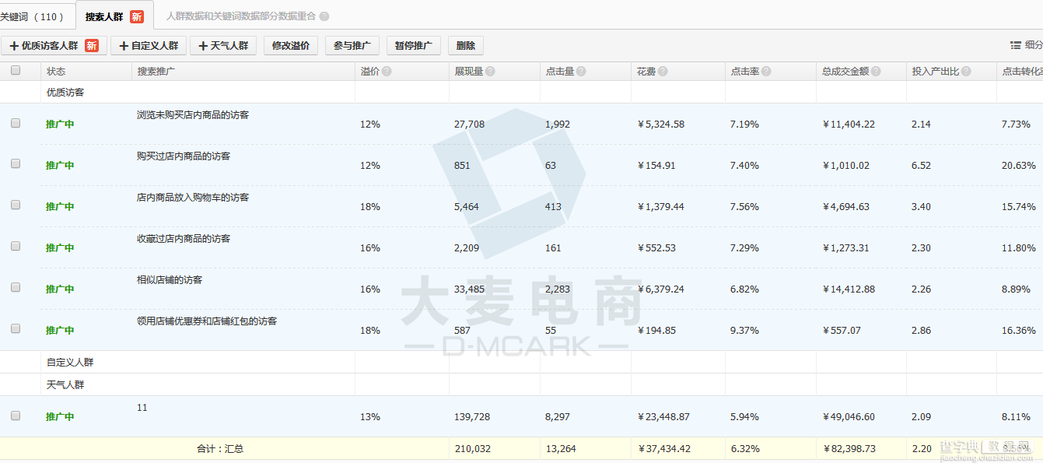Click the 参与推广 button
This screenshot has width=1043, height=463.
352,46
